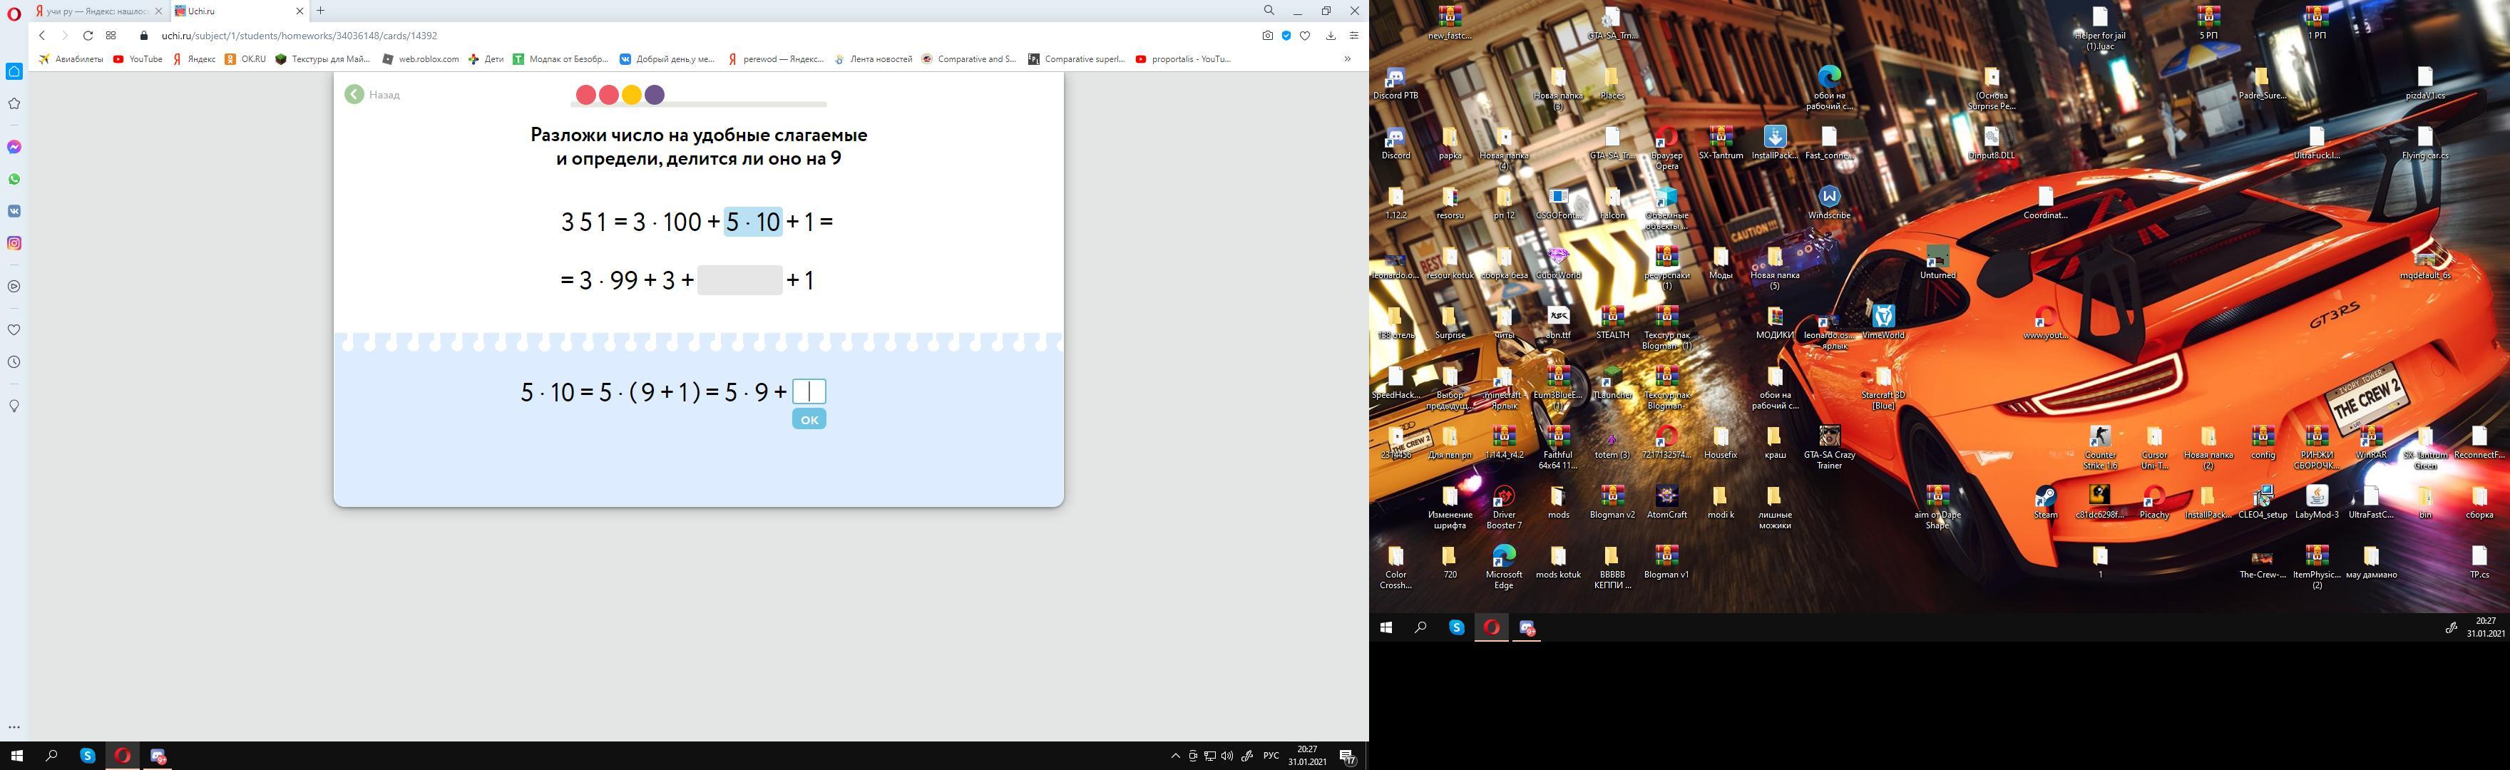2510x770 pixels.
Task: Open the Opera main menu logo
Action: (x=14, y=11)
